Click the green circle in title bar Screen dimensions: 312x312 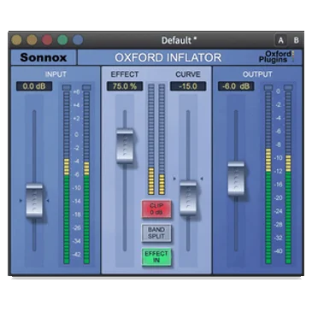tap(62, 40)
